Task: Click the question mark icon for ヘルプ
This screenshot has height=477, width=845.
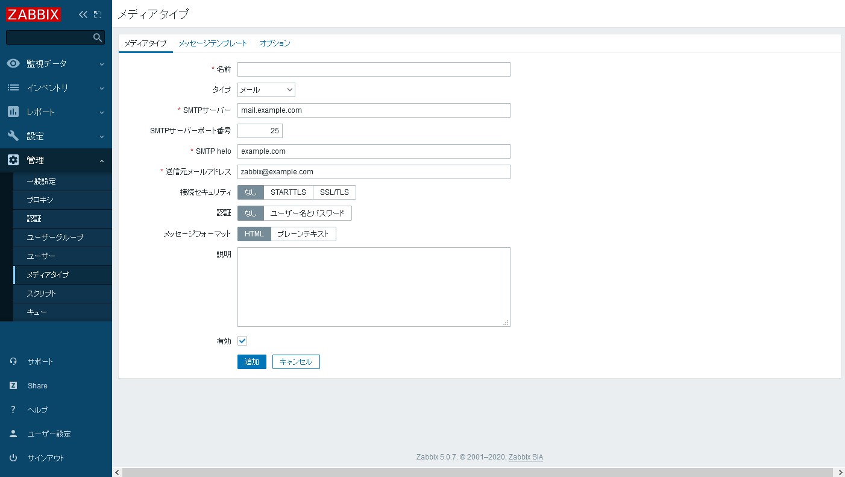Action: 13,409
